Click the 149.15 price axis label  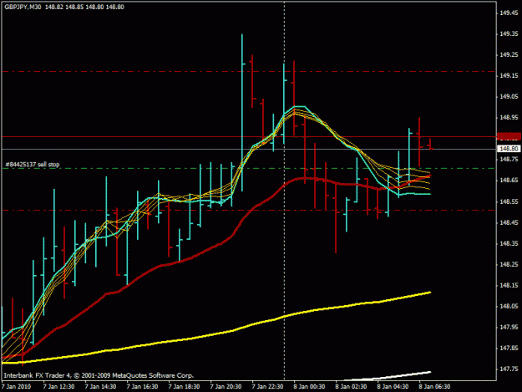509,75
